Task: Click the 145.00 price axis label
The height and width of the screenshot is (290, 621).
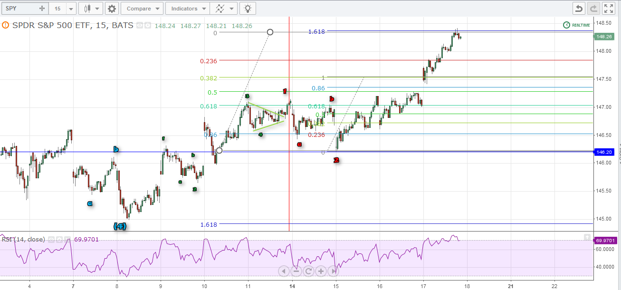Action: [604, 219]
